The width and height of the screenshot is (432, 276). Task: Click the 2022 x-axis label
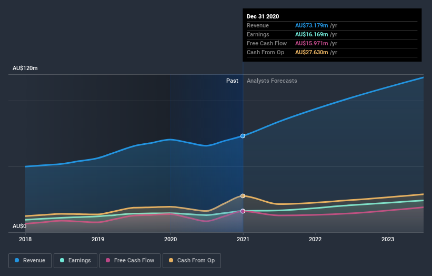pos(315,239)
